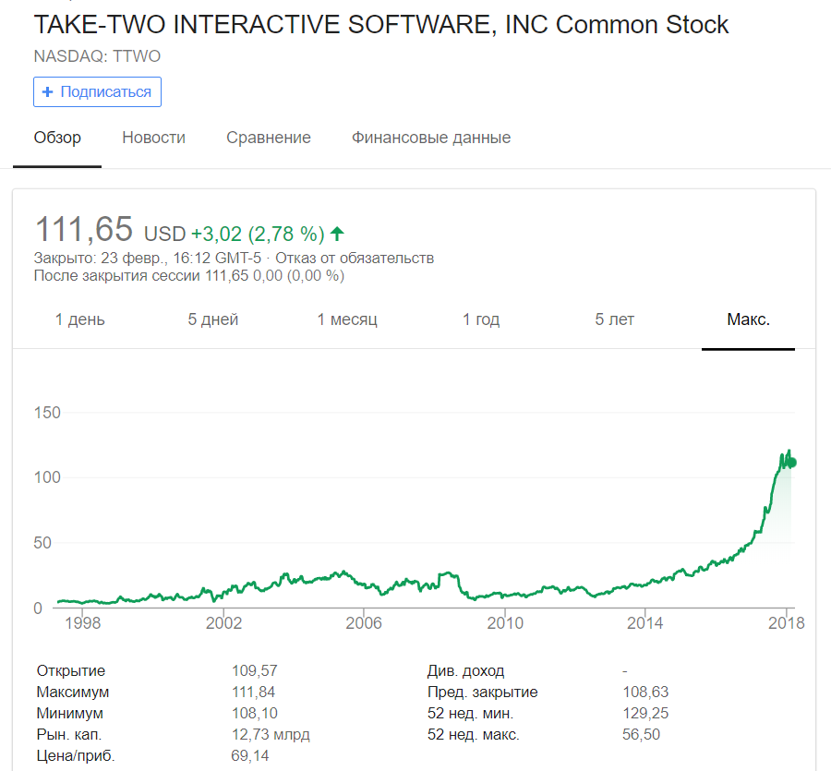Click the Подписаться subscribe button
831x771 pixels.
(x=98, y=92)
